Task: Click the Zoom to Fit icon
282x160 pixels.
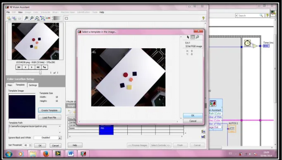Action: 43,18
